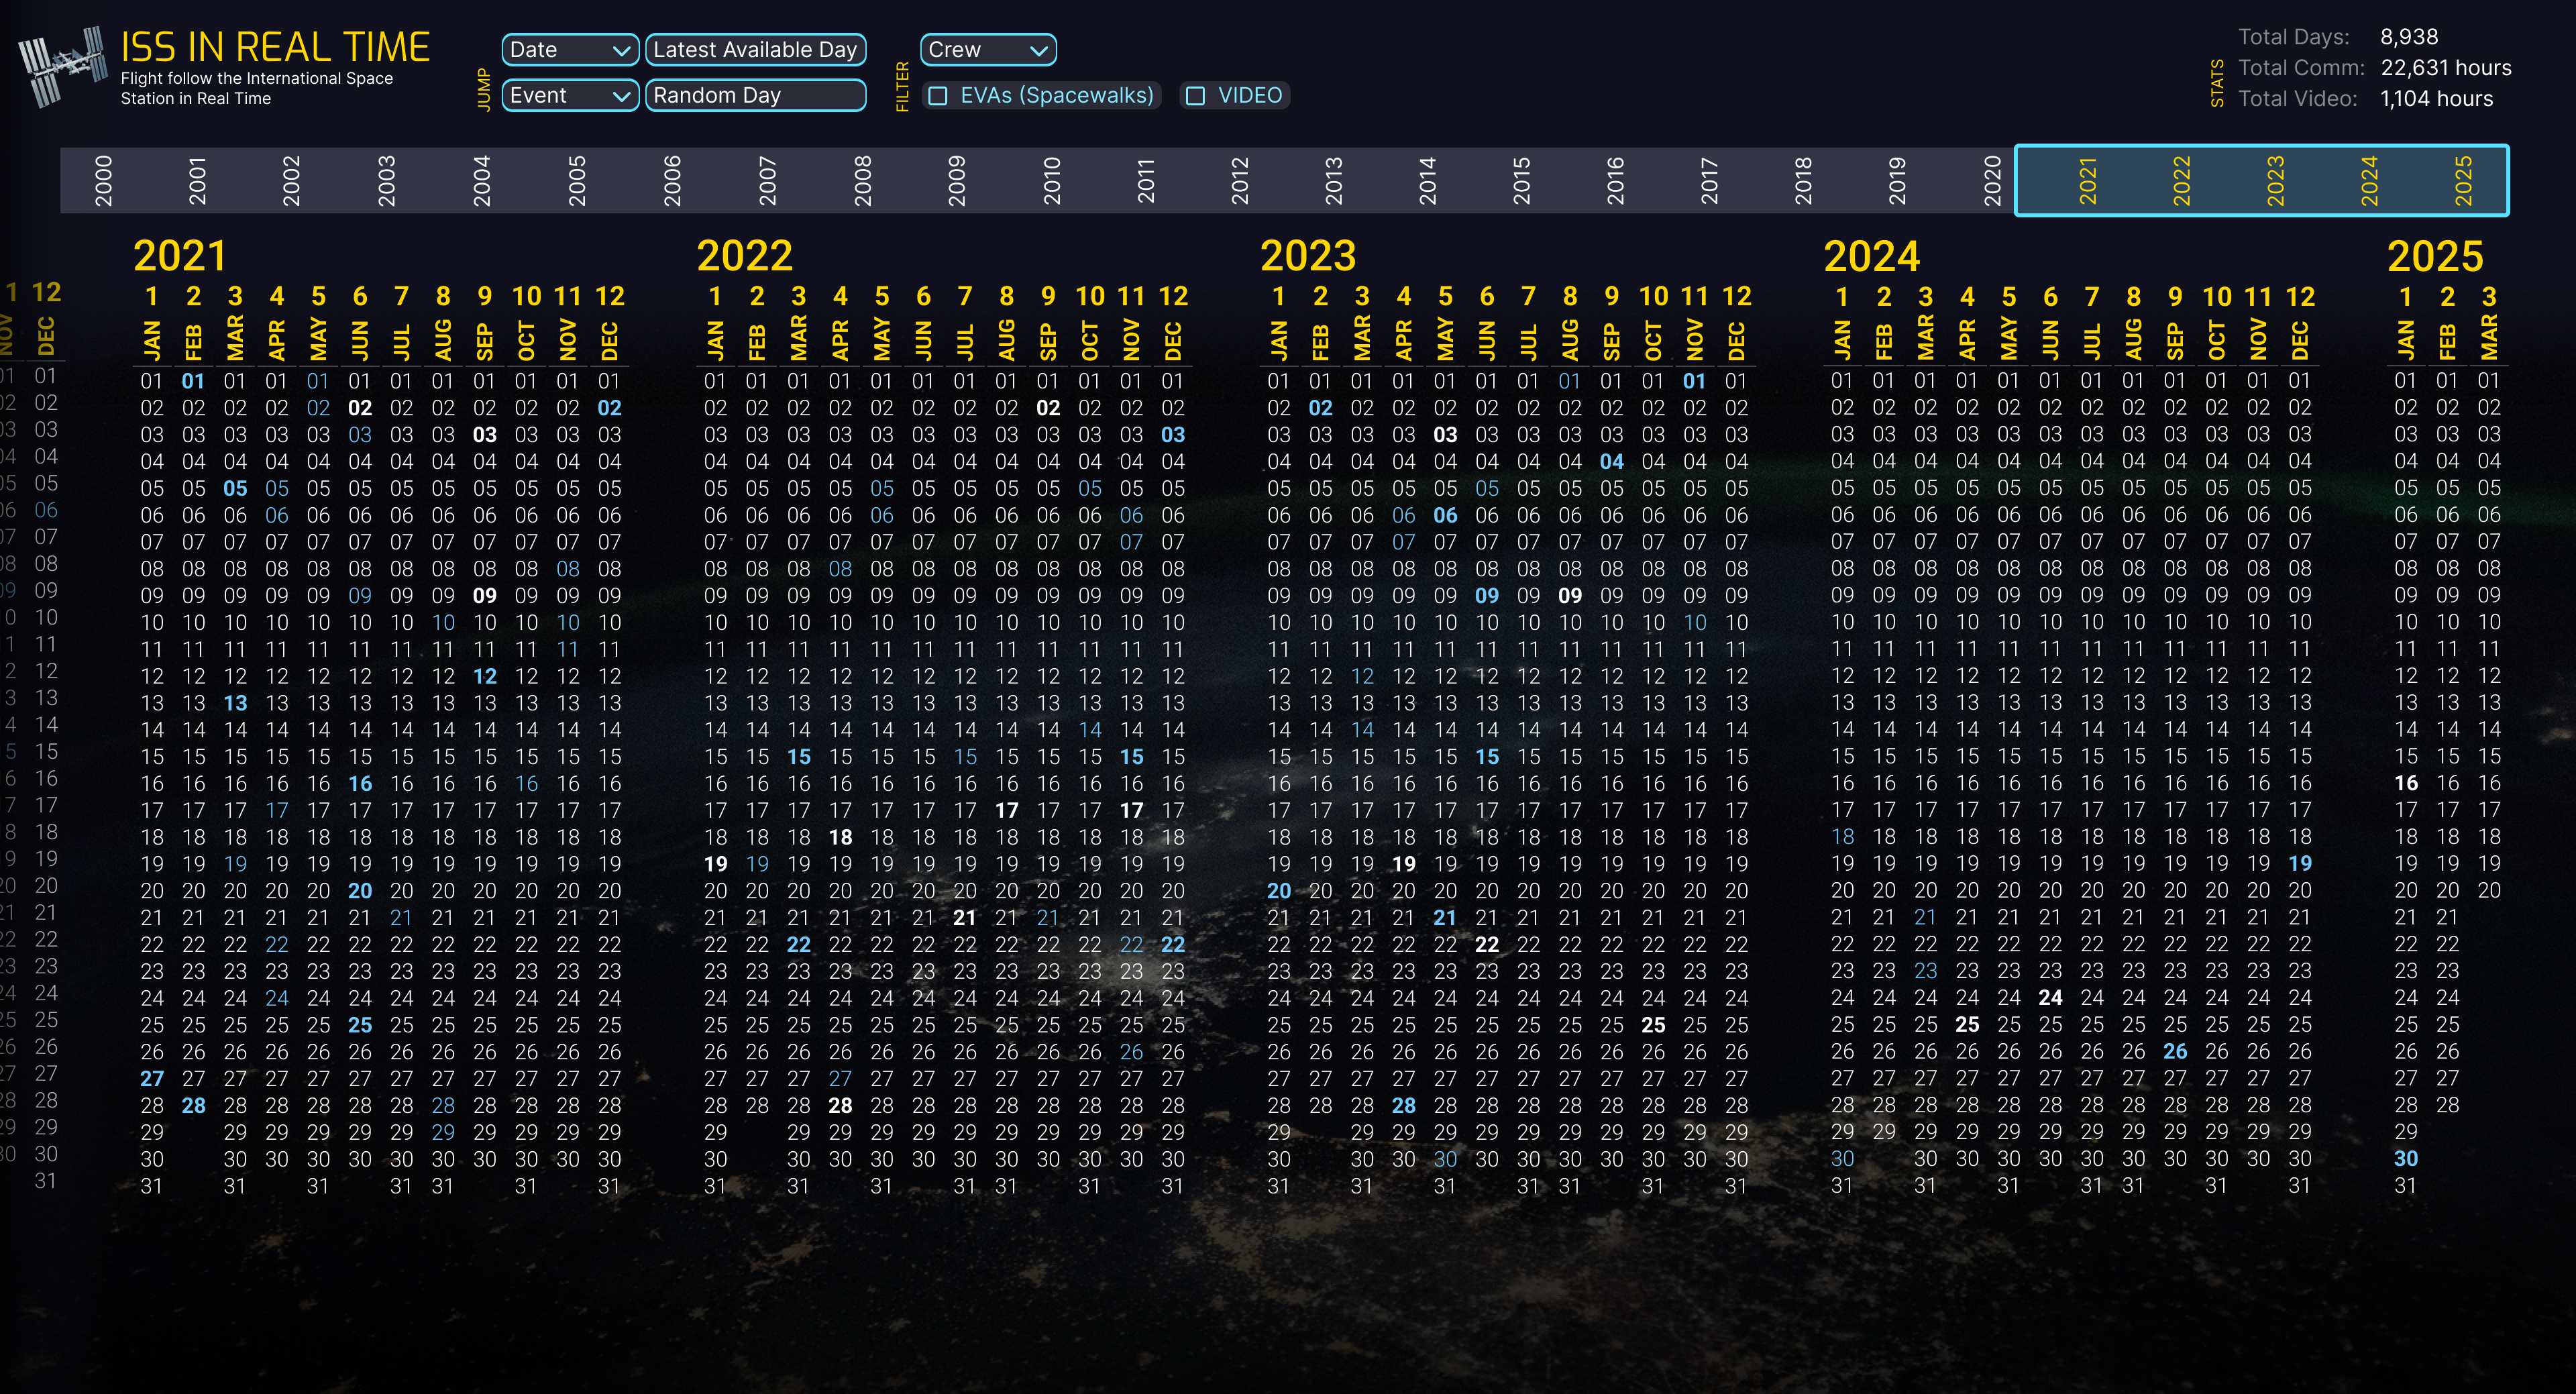Open December 22, 2022 day

(x=1173, y=945)
